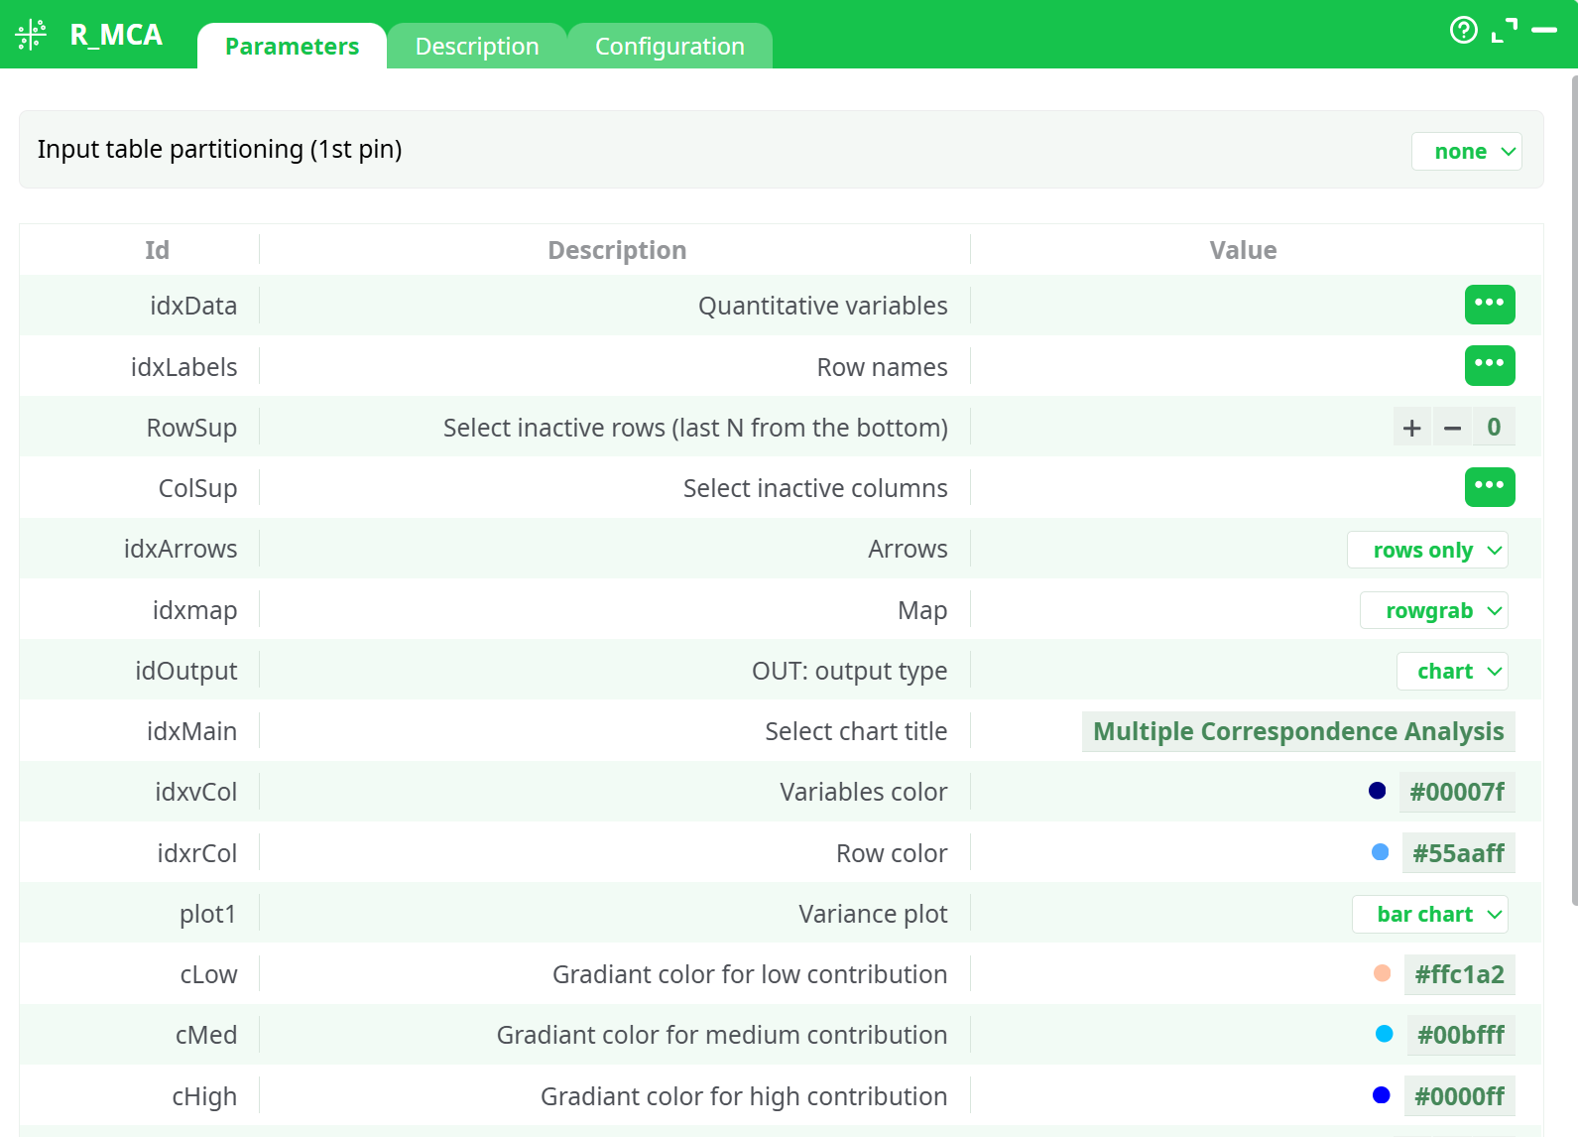1578x1137 pixels.
Task: Switch to the Configuration tab
Action: [669, 47]
